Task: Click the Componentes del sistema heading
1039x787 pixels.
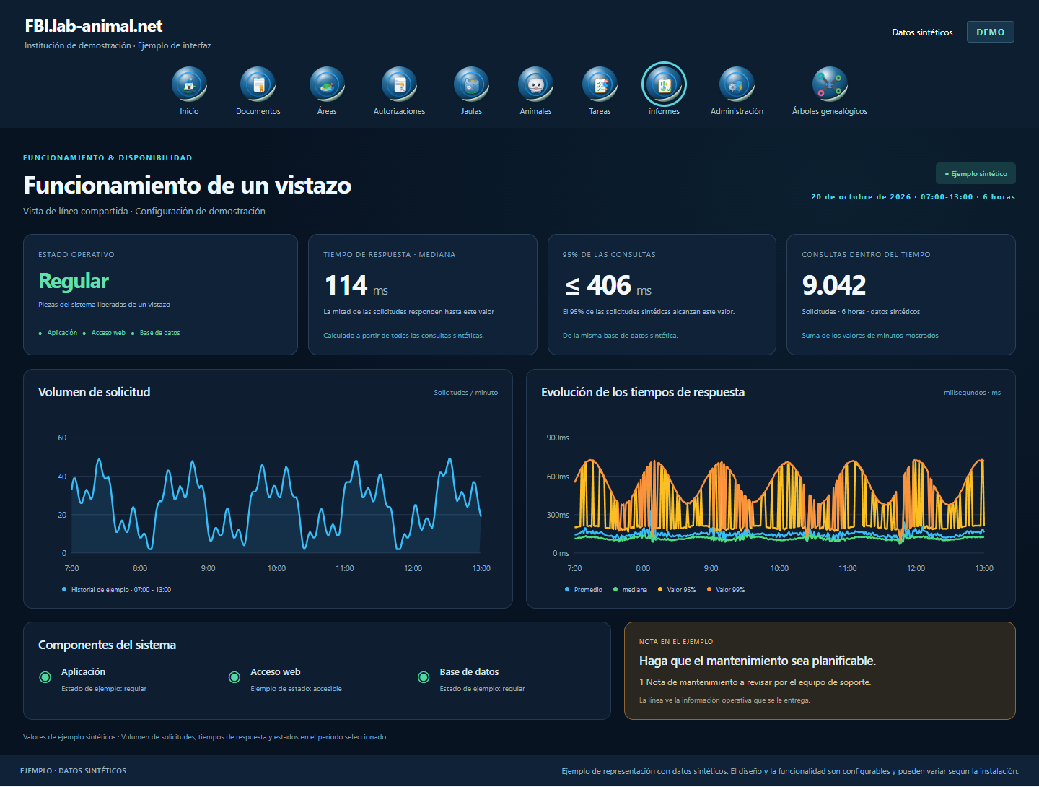Action: 107,645
